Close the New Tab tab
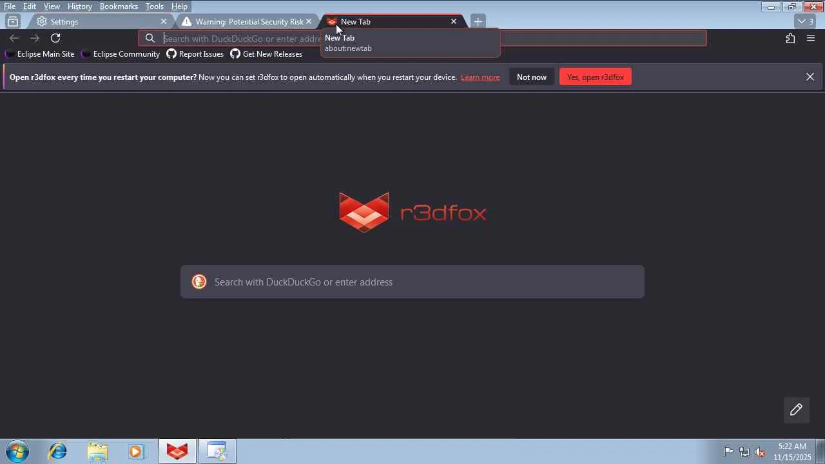The width and height of the screenshot is (825, 464). click(x=454, y=21)
